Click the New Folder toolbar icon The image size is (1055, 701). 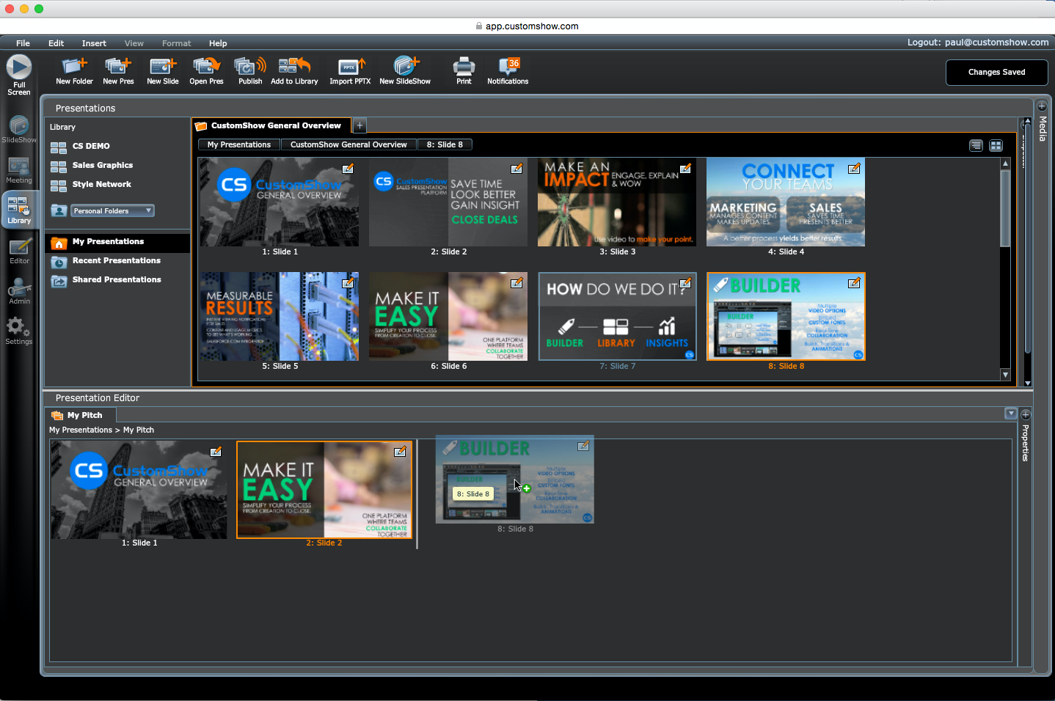[x=74, y=71]
